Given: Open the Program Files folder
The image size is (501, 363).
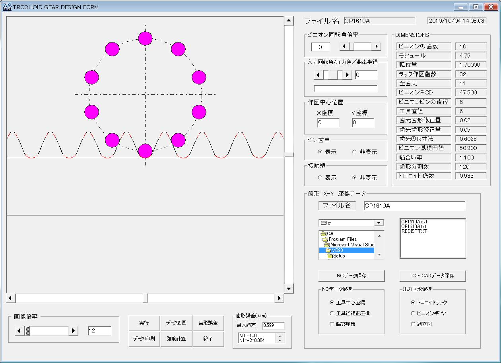Looking at the screenshot, I should [342, 239].
